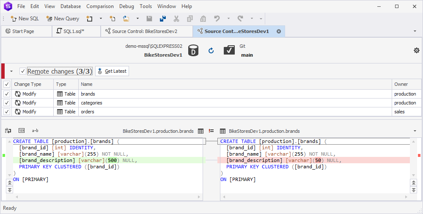Click the Save icon
Image resolution: width=423 pixels, height=214 pixels.
click(x=149, y=19)
